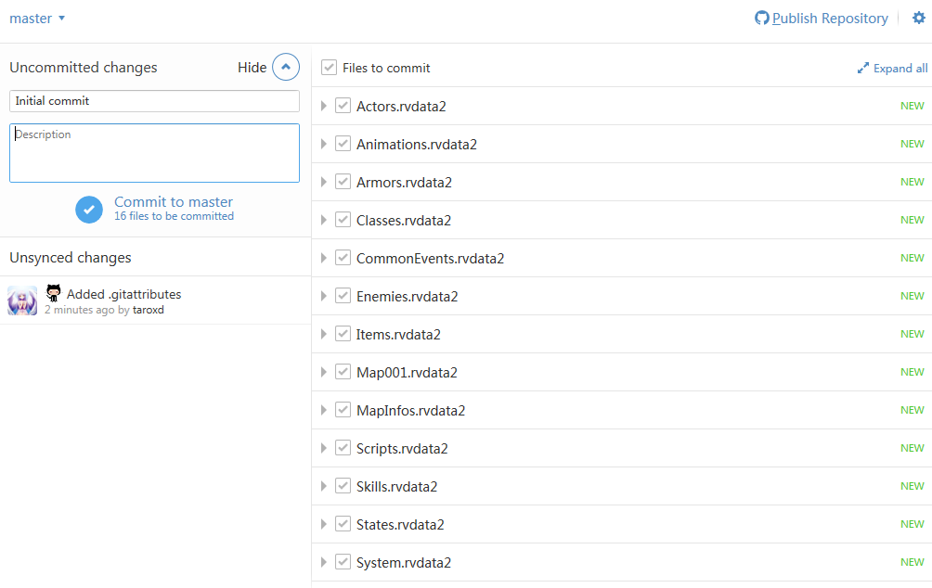This screenshot has height=588, width=932.
Task: Uncheck Animations.rvdata2 file checkbox
Action: point(343,144)
